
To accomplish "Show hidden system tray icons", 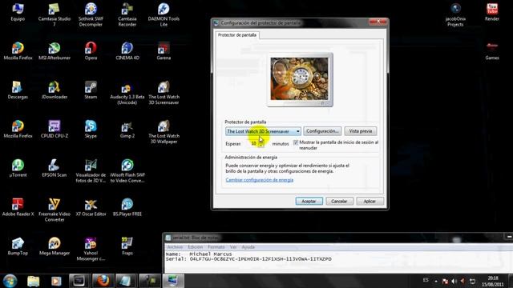I will tap(436, 281).
